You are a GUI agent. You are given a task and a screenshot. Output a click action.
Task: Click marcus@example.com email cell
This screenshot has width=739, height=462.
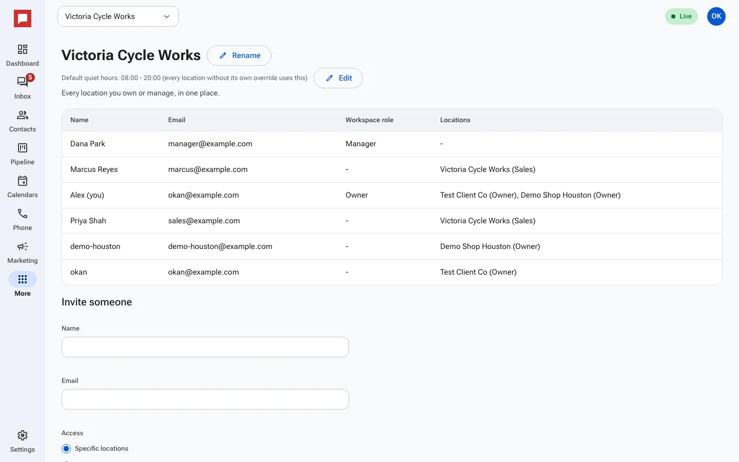pyautogui.click(x=208, y=169)
